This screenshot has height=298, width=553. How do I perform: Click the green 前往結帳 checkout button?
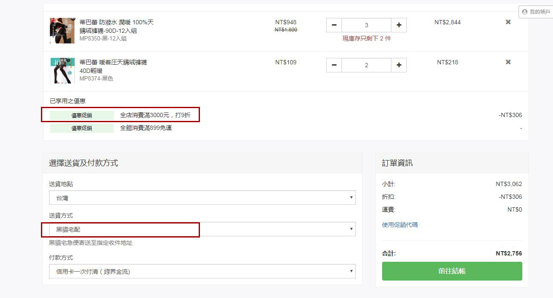click(x=452, y=271)
